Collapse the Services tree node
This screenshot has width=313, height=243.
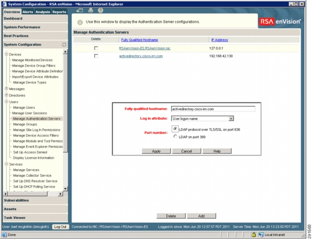click(x=7, y=164)
